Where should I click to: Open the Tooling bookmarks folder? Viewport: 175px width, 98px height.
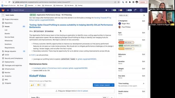click(x=79, y=5)
